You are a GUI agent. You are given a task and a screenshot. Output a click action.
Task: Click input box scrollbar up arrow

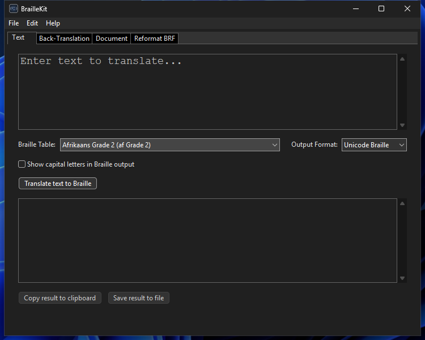click(402, 59)
